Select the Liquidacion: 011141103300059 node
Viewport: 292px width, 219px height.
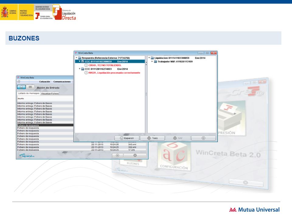tap(172, 58)
